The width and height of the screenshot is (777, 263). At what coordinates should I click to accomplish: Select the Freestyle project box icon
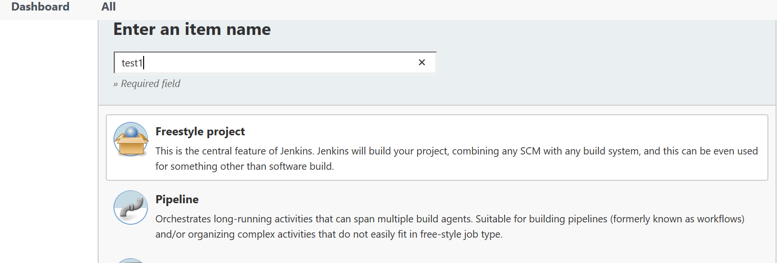tap(131, 139)
